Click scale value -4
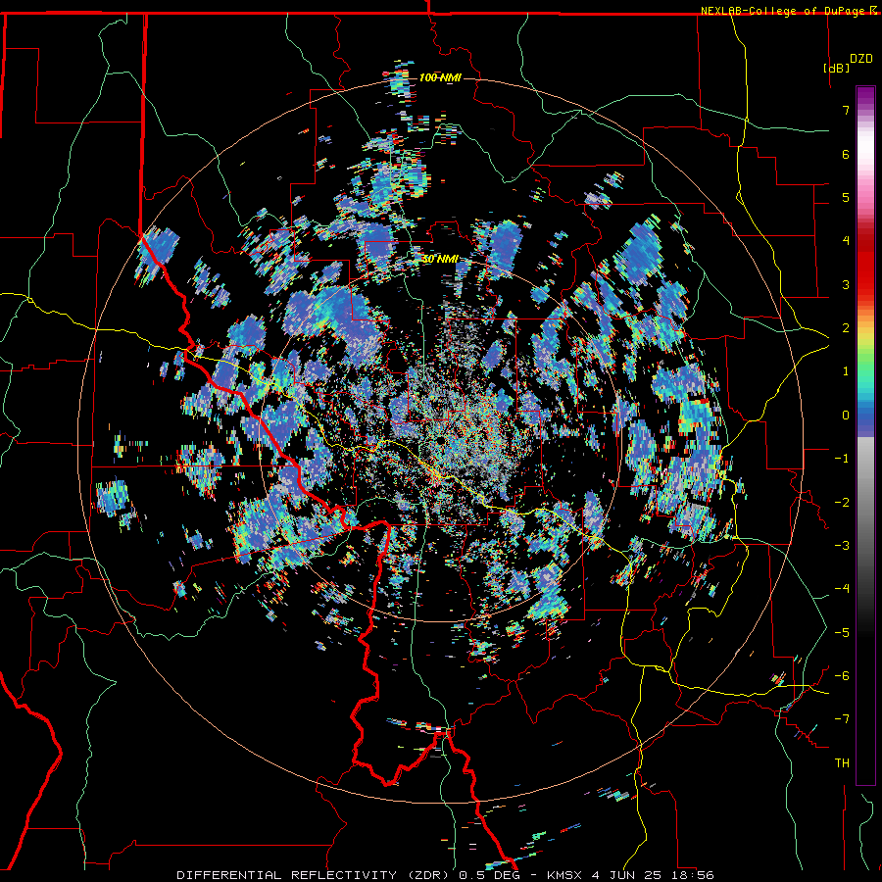Screen dimensions: 882x882 tap(842, 589)
